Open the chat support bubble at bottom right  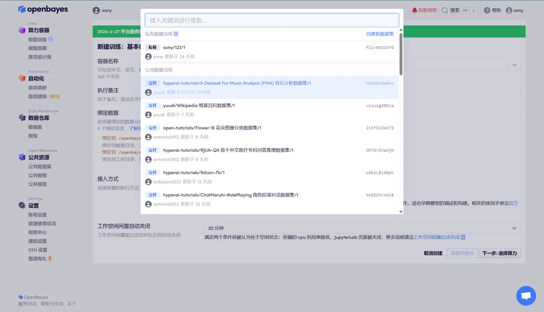pos(526,296)
